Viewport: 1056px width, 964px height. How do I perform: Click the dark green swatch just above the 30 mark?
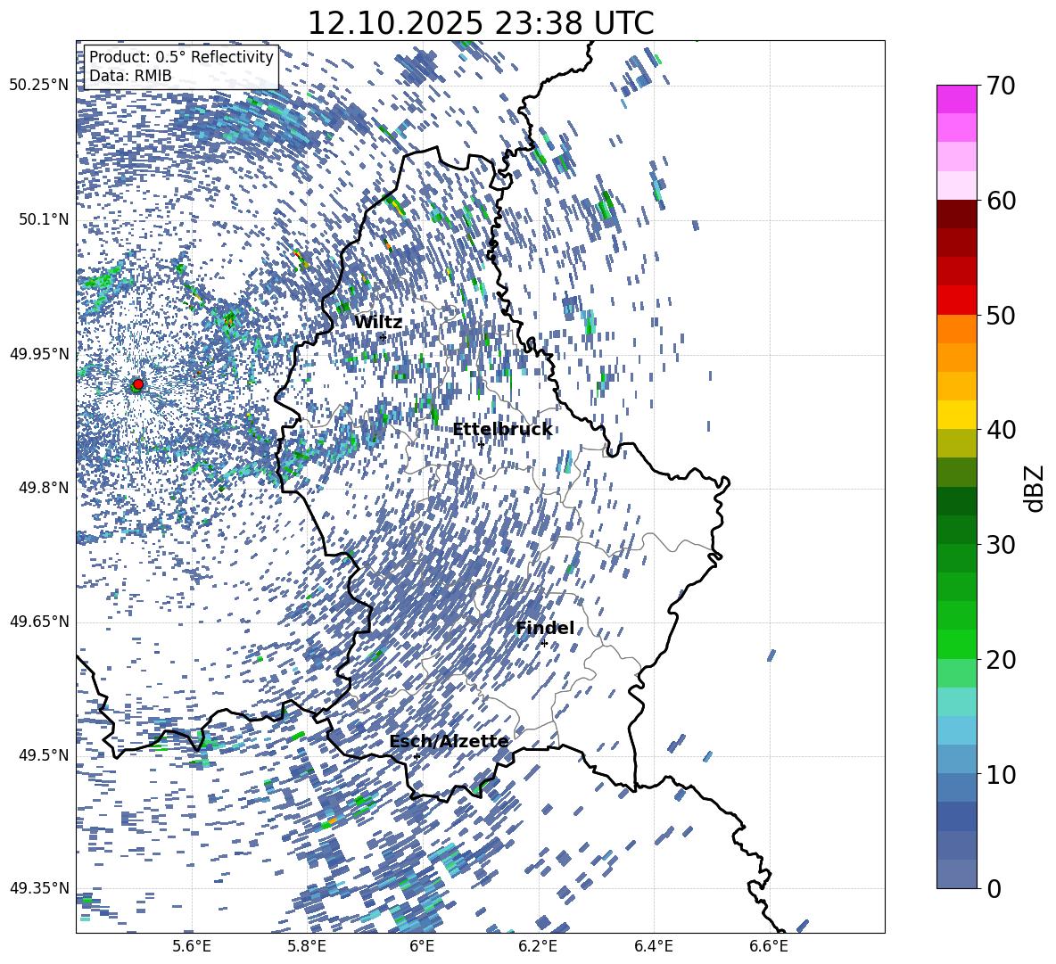coord(956,530)
